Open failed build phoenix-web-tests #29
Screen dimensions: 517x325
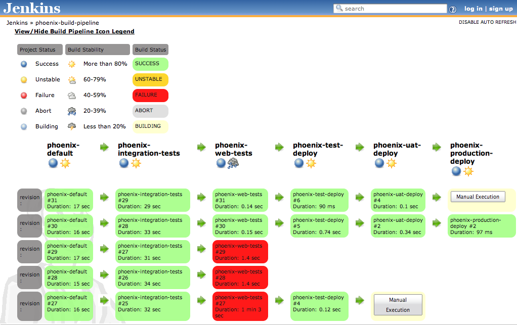tap(240, 252)
